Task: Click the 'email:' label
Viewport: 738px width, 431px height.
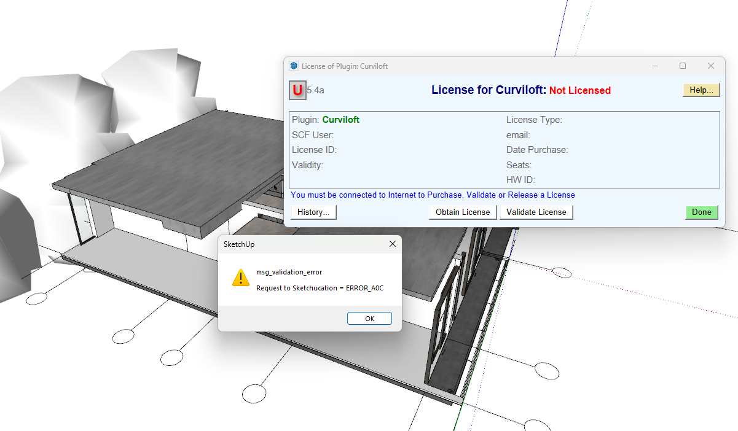Action: [518, 135]
